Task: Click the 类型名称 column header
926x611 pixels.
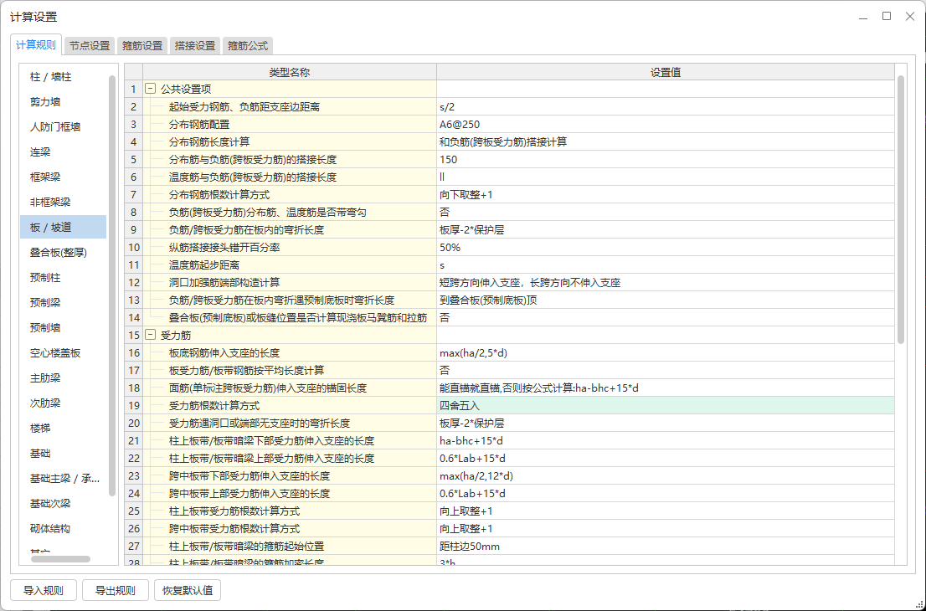Action: pyautogui.click(x=290, y=72)
